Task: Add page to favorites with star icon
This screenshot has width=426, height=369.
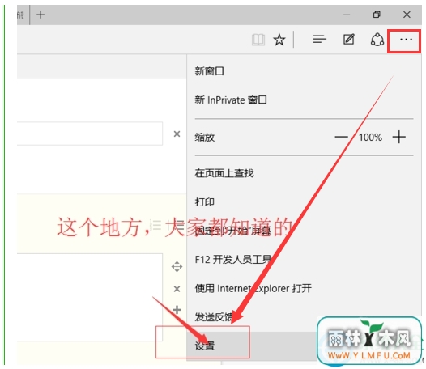Action: (x=279, y=40)
